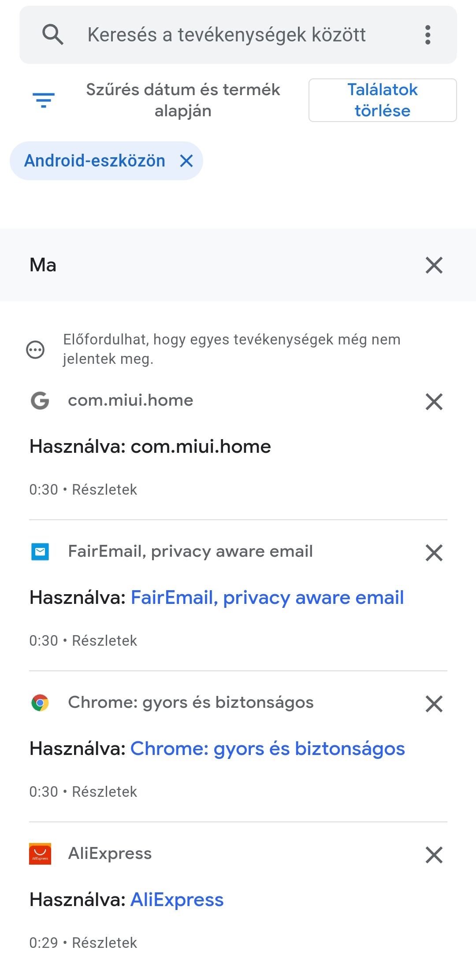The width and height of the screenshot is (476, 958).
Task: Open the three-dot overflow menu
Action: coord(428,35)
